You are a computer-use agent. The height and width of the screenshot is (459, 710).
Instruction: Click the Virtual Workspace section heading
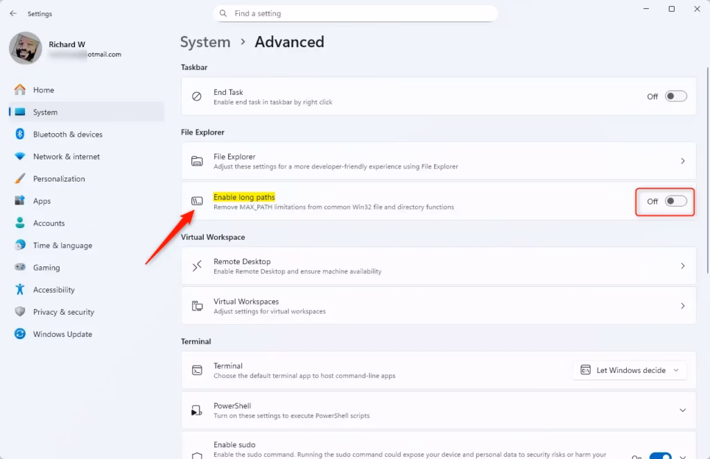[x=213, y=236]
